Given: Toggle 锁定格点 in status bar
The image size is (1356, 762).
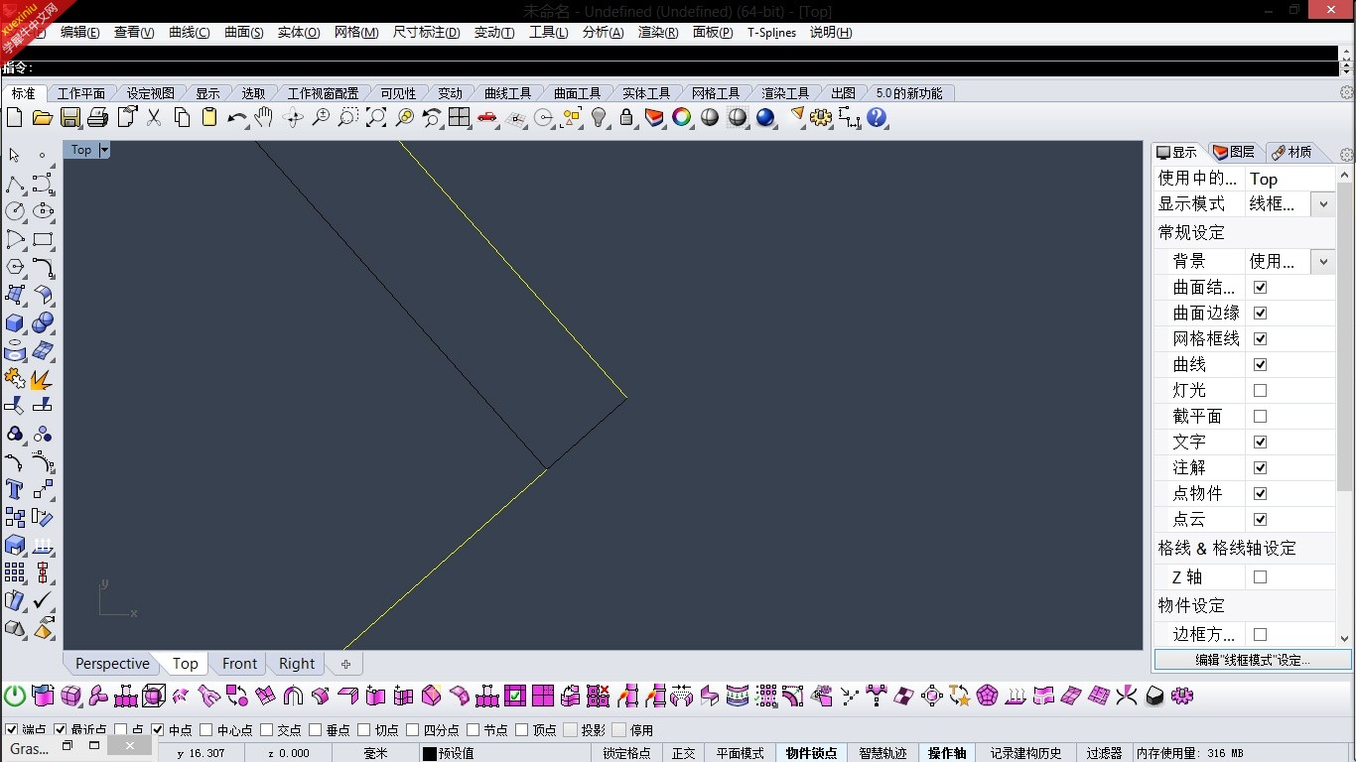Looking at the screenshot, I should coord(626,753).
